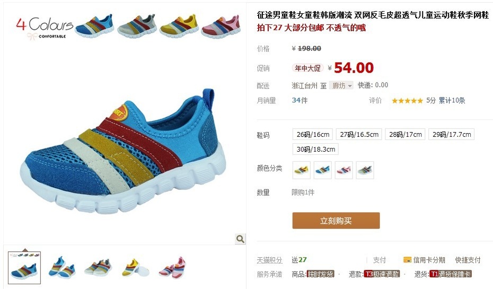This screenshot has width=493, height=289.
Task: Select the gray shoe color option
Action: (365, 170)
